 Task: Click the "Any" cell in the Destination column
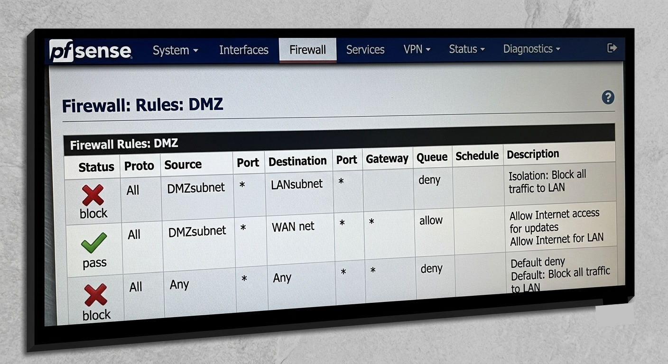282,278
